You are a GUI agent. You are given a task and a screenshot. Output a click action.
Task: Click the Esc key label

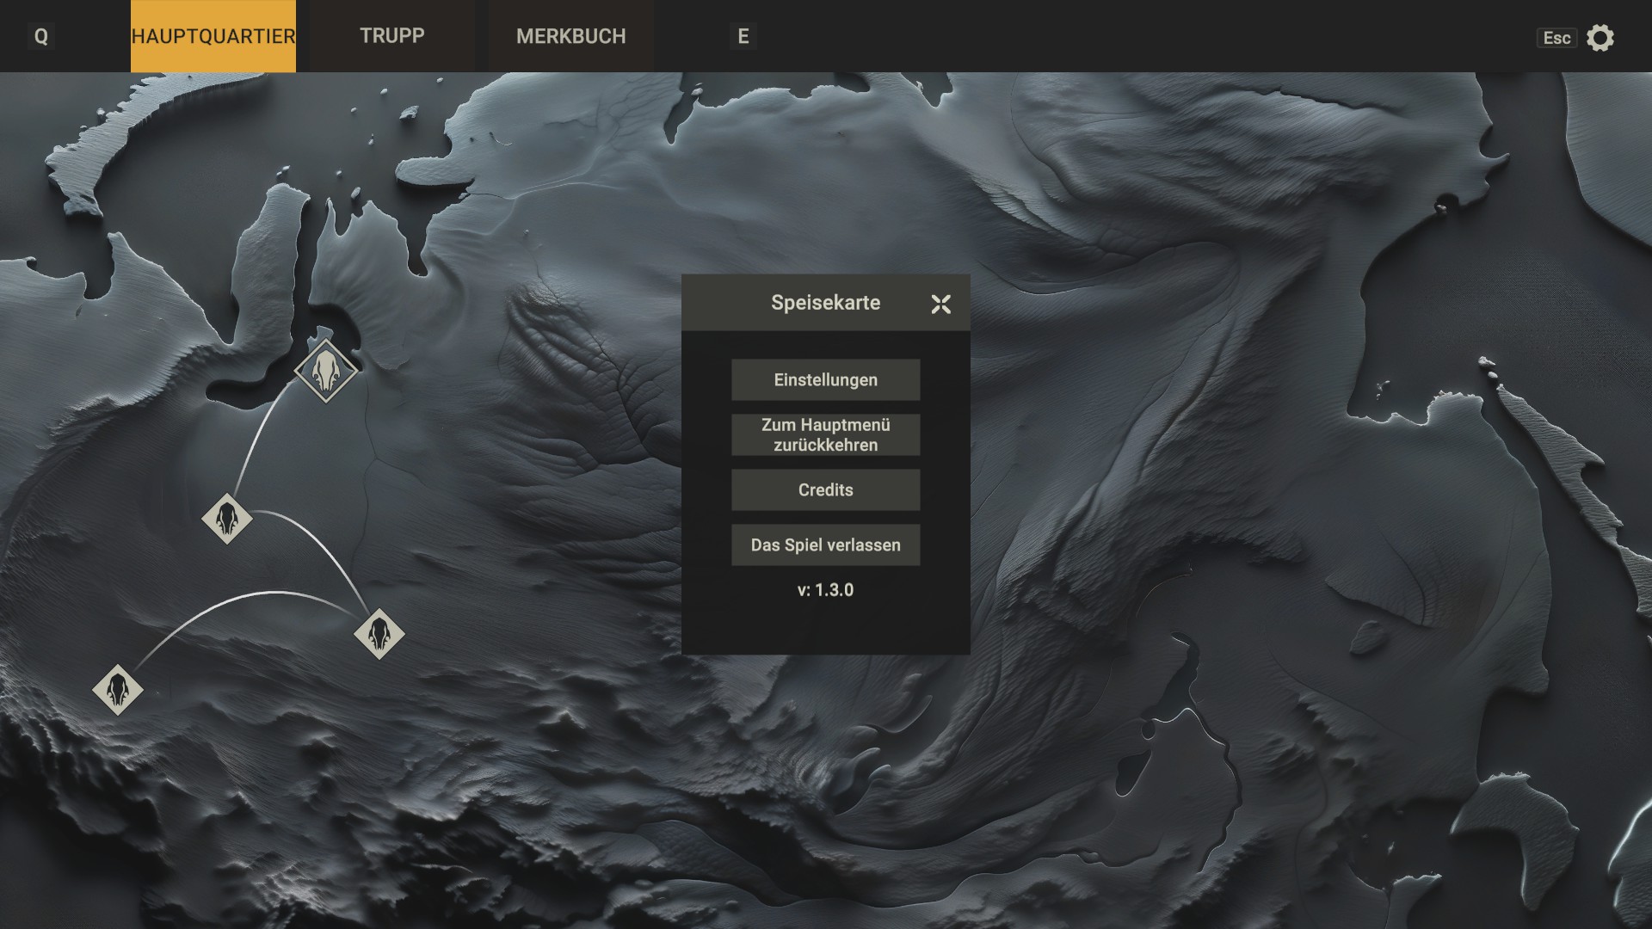pyautogui.click(x=1556, y=38)
